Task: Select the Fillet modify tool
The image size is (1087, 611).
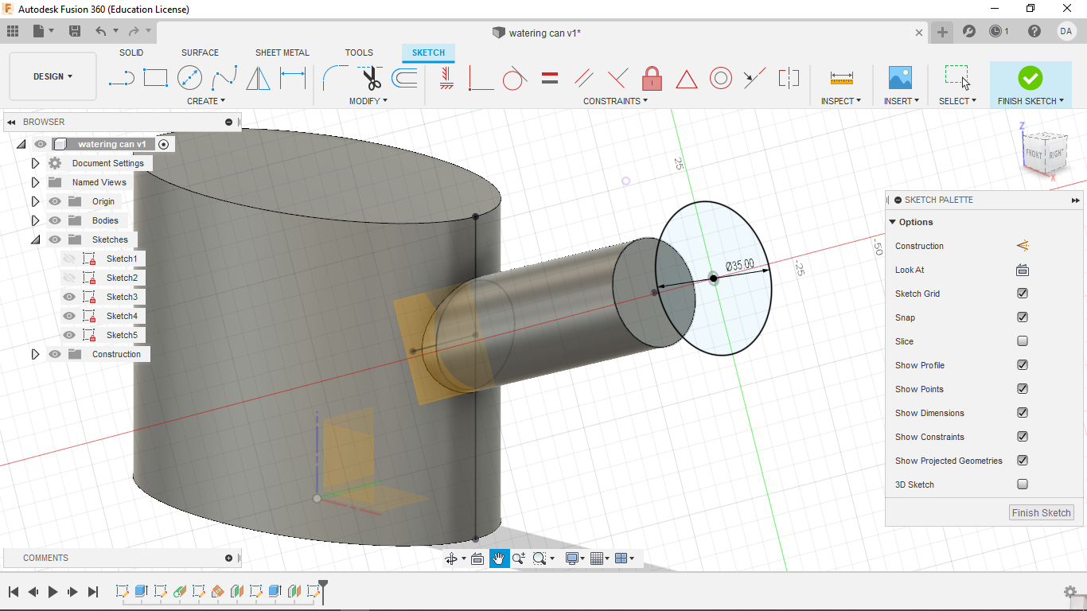Action: (x=334, y=78)
